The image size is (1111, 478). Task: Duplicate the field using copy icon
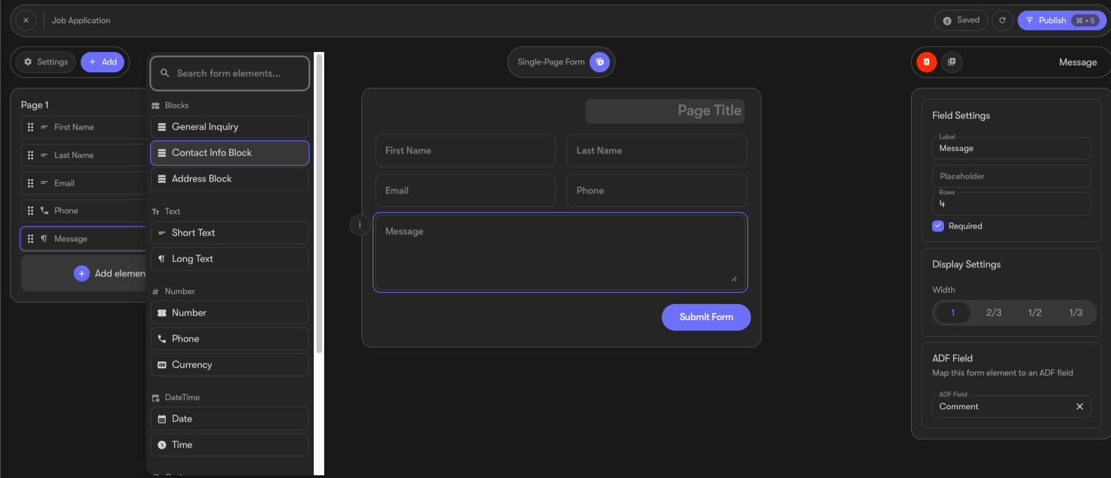point(952,62)
